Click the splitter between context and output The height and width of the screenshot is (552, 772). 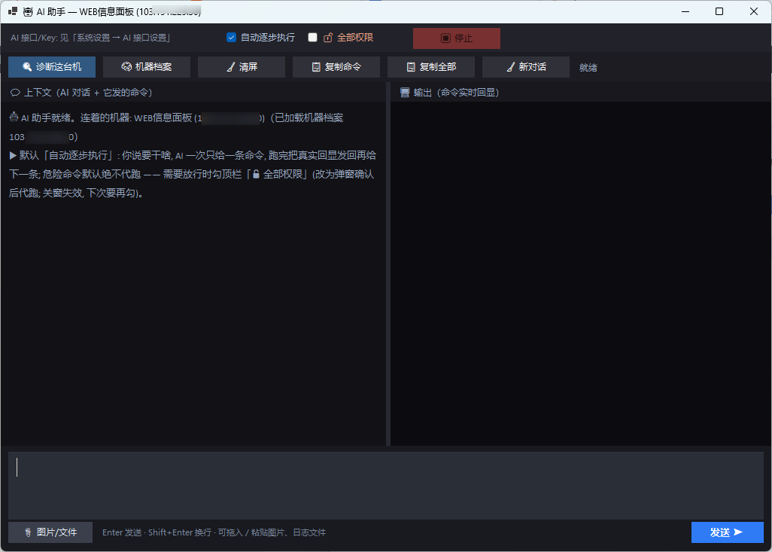(x=388, y=264)
